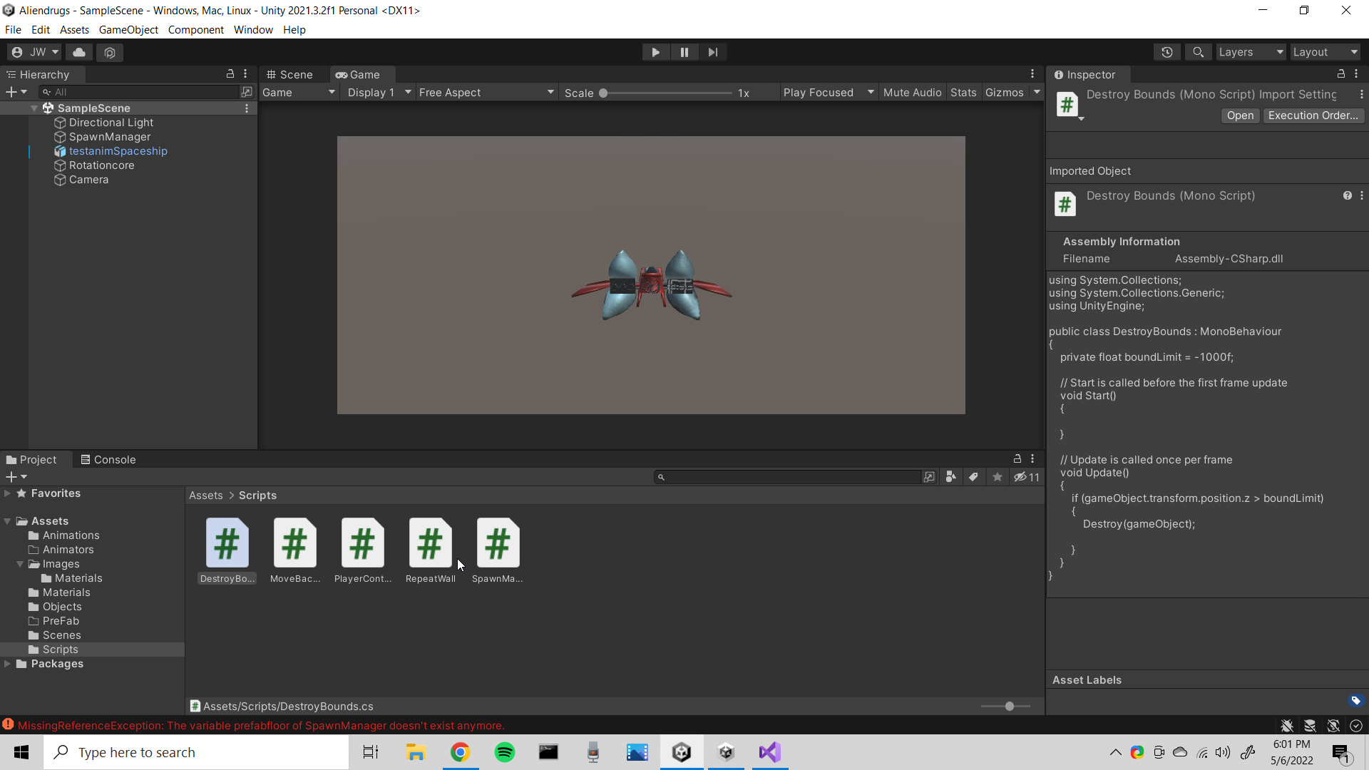Open the Window menu
This screenshot has width=1369, height=770.
pos(253,30)
